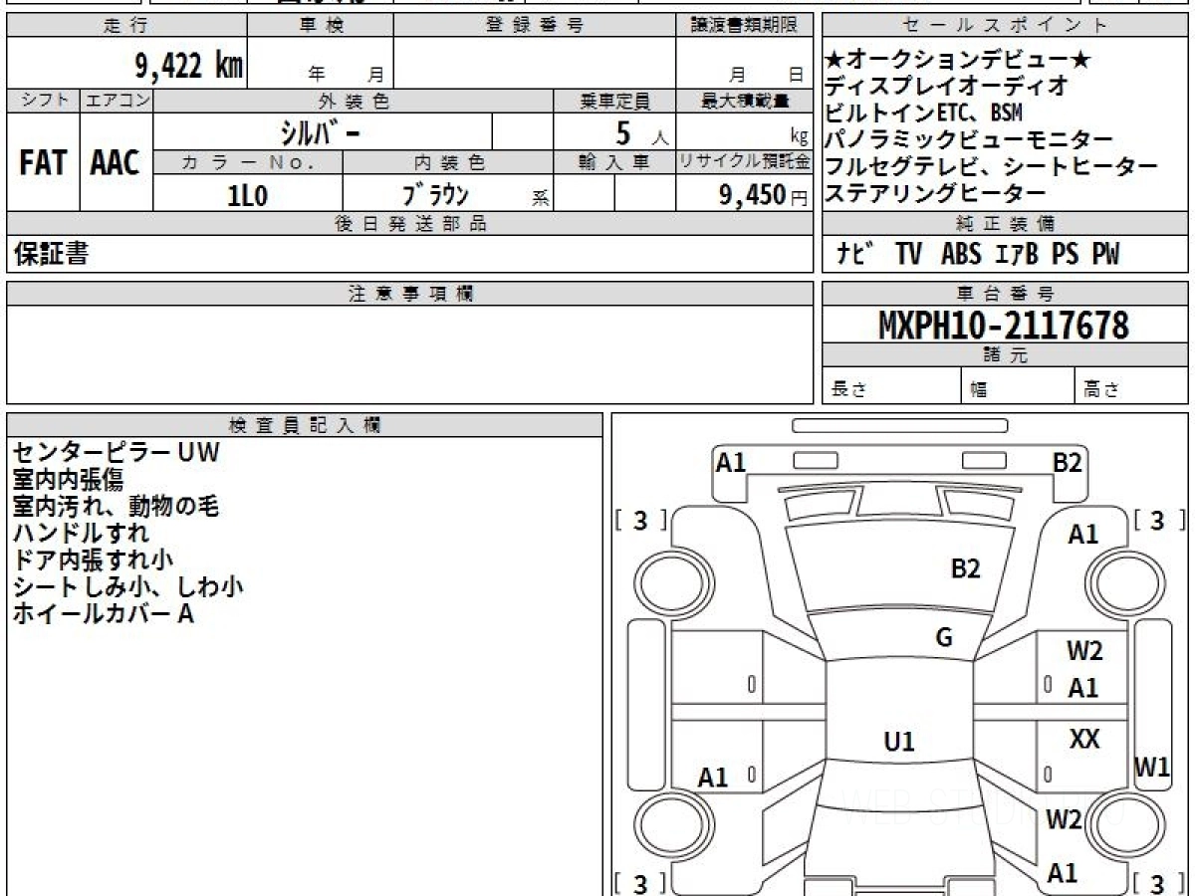Select the FAT transmission value
Viewport: 1195px width, 896px height.
click(x=43, y=163)
